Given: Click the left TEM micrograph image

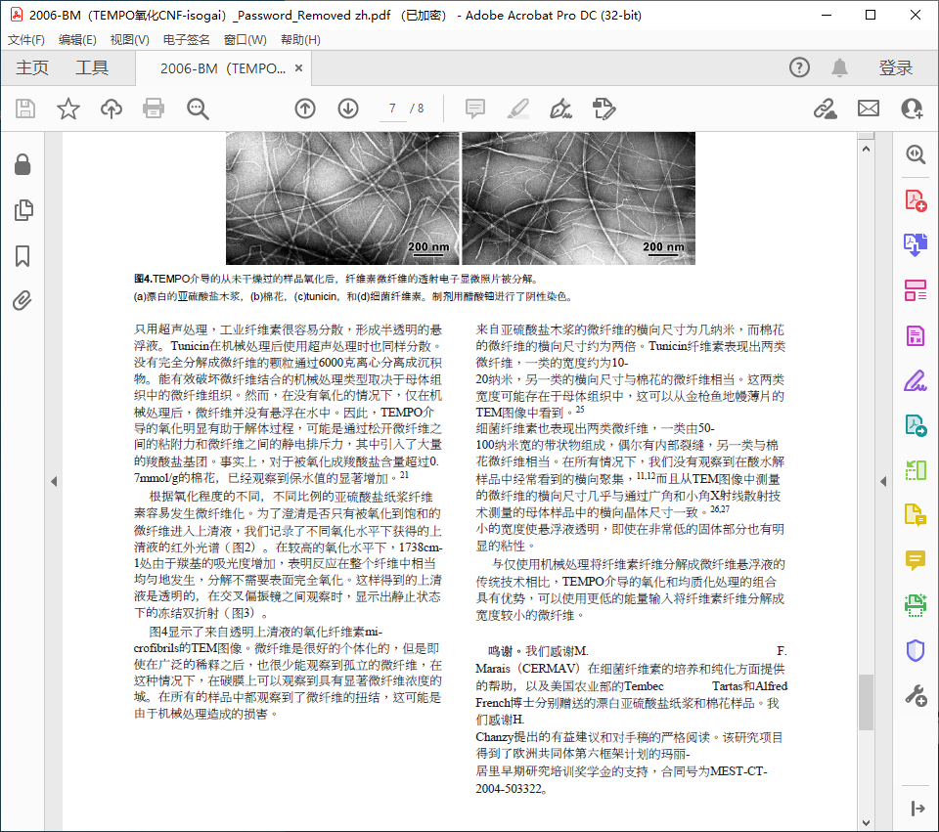Looking at the screenshot, I should (x=342, y=198).
